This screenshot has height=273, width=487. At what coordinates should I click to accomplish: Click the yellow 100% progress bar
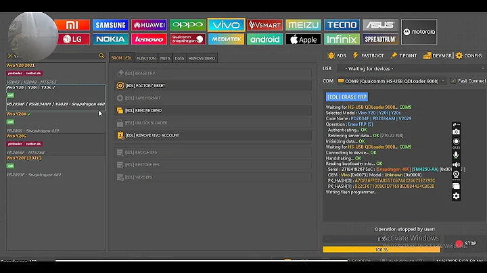[x=381, y=249]
